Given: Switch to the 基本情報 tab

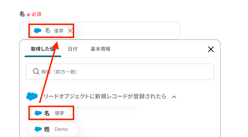Looking at the screenshot, I should (100, 49).
